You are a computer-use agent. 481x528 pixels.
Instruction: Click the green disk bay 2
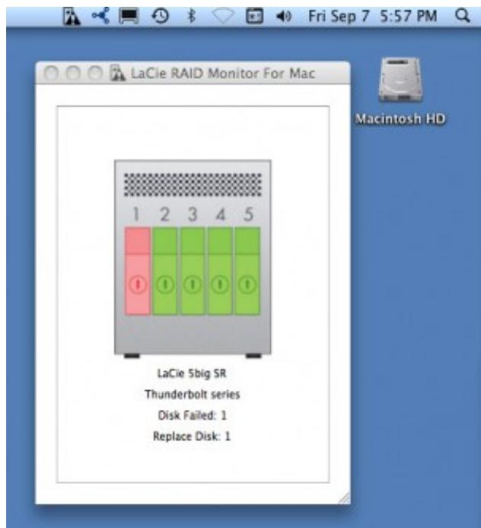pyautogui.click(x=165, y=271)
